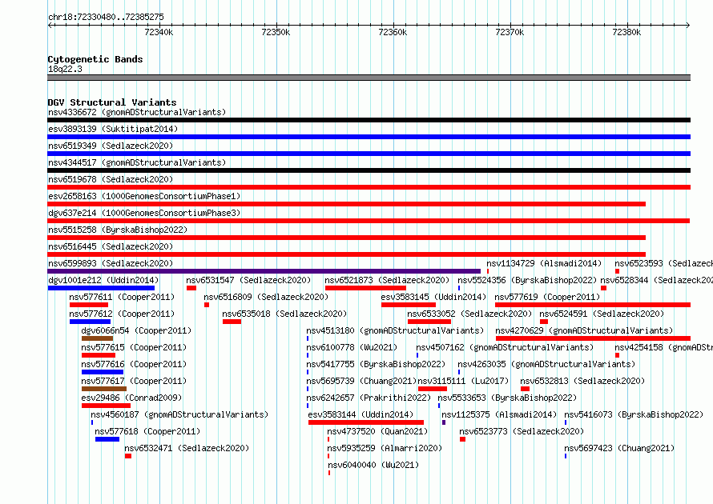713x504 pixels.
Task: Click nsv6532813 Sedlazeck2020 label
Action: point(582,381)
